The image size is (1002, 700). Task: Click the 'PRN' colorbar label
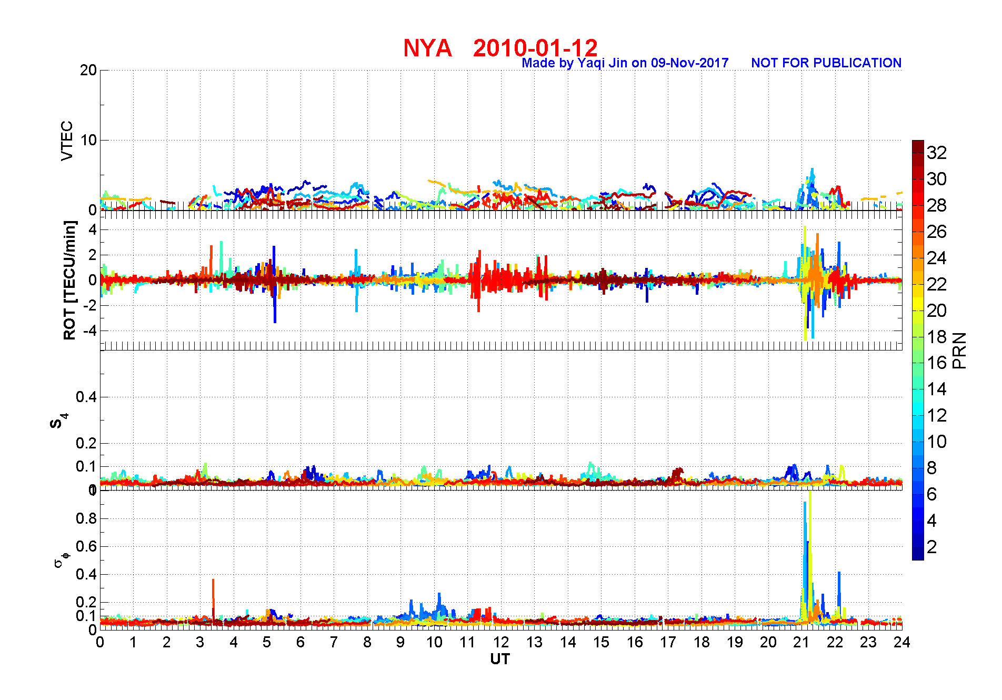pos(960,350)
